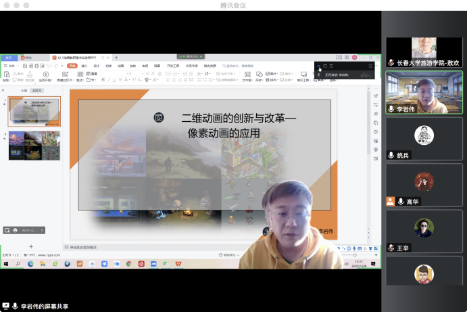Viewport: 467px width, 312px height.
Task: Click the command search field
Action: (239, 66)
